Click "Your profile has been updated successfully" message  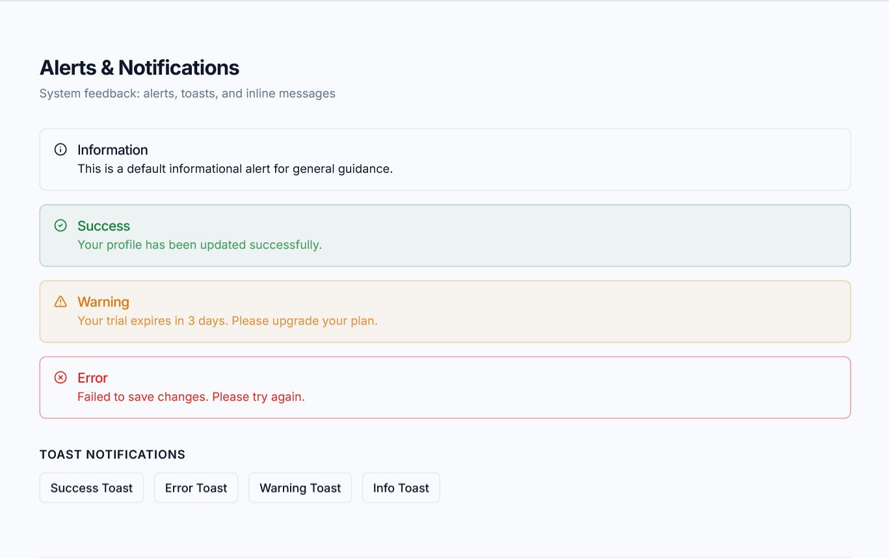click(200, 245)
